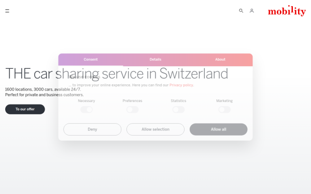Switch to the About tab
Screen dimensions: 311x194
(220, 59)
